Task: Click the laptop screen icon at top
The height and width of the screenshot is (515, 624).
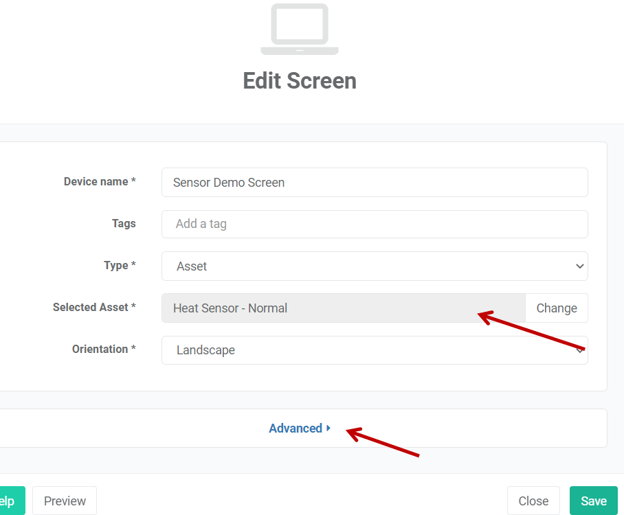Action: [x=300, y=29]
